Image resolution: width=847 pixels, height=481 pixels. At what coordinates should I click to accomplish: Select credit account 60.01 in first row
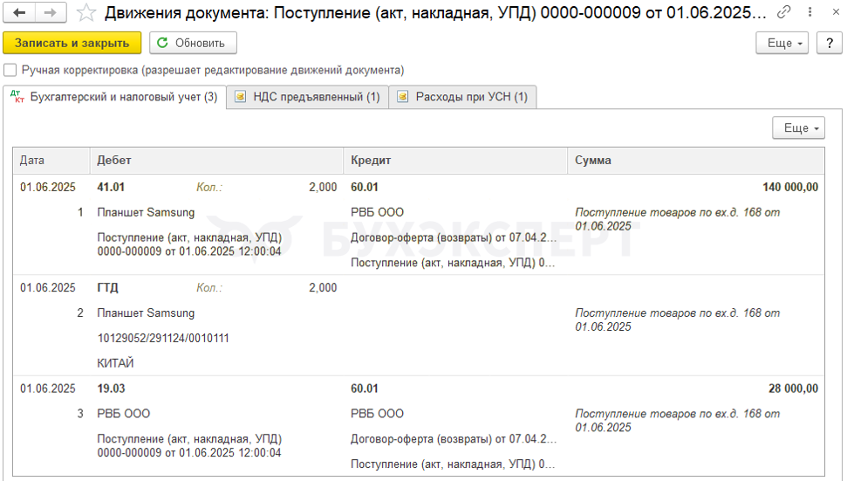(x=365, y=188)
